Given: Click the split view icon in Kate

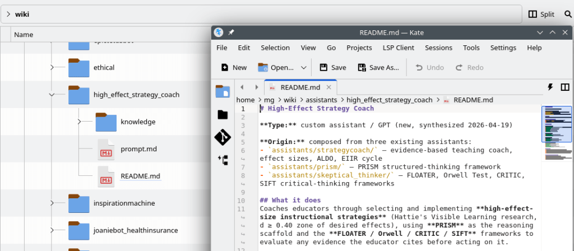Looking at the screenshot, I should click(564, 87).
